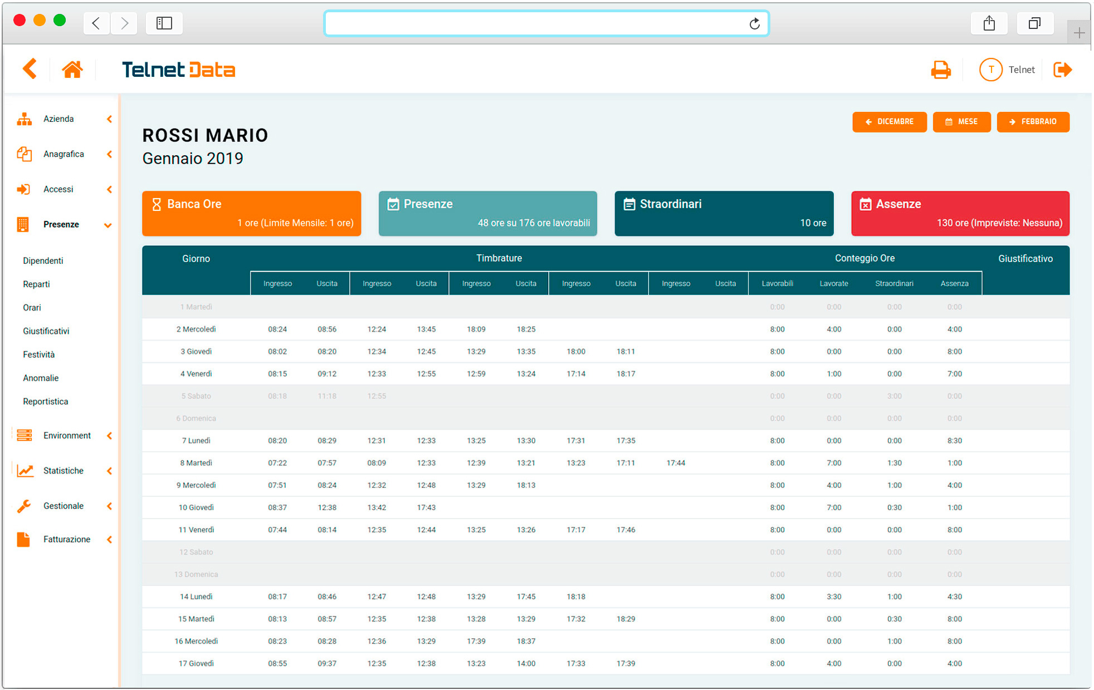This screenshot has width=1094, height=690.
Task: Expand the Anagrafica menu chevron
Action: pyautogui.click(x=110, y=154)
